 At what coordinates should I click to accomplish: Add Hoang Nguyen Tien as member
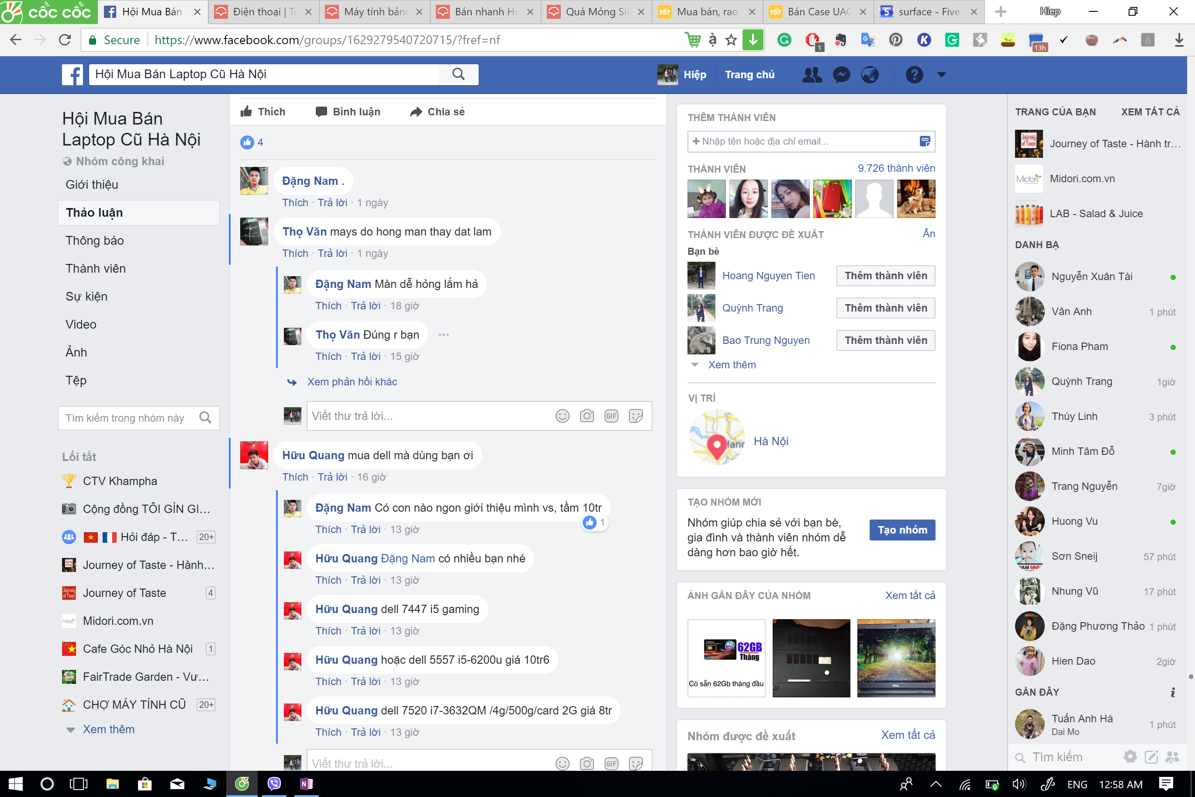886,275
